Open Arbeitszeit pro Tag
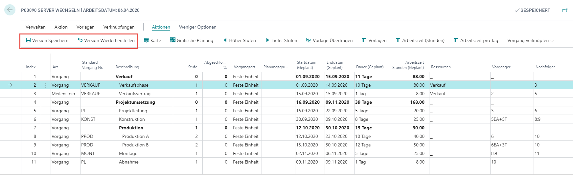 (x=476, y=40)
